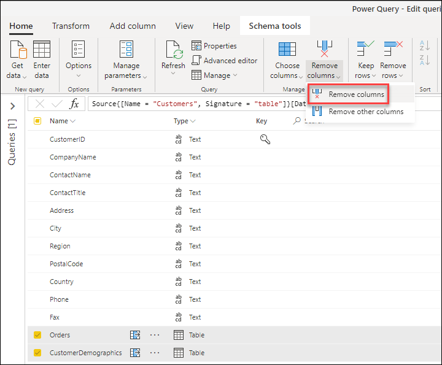Select the CompanyName row
The image size is (442, 365).
(235, 157)
